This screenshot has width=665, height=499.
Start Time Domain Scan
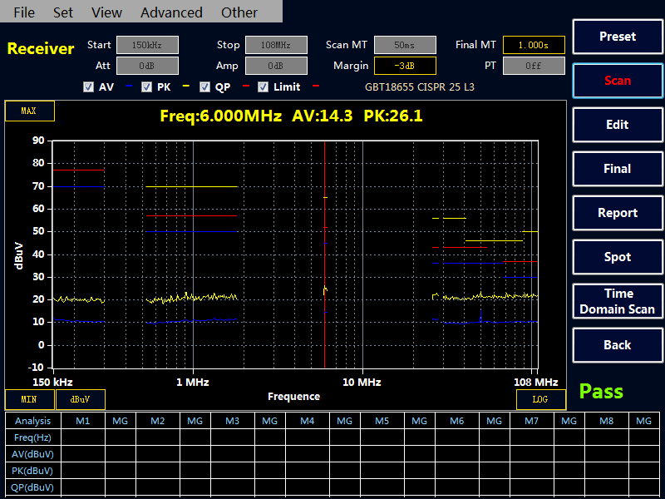pos(617,301)
